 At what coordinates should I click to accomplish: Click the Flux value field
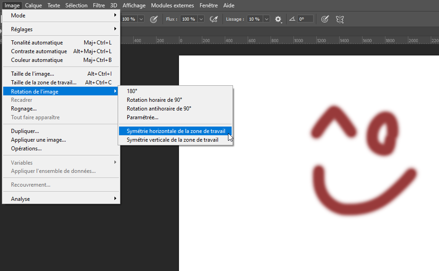(189, 19)
